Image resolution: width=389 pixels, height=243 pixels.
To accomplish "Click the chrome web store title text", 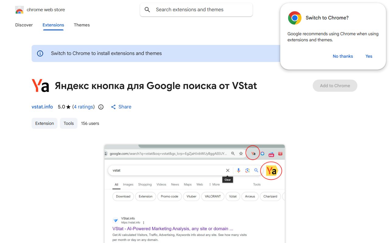I will 46,10.
